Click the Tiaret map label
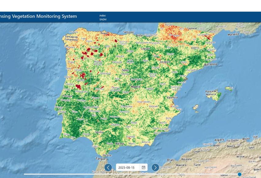 197,165
